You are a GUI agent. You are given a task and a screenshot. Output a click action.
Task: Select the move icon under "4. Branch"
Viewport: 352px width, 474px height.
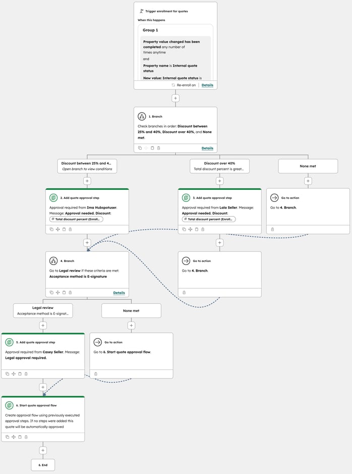pyautogui.click(x=59, y=292)
